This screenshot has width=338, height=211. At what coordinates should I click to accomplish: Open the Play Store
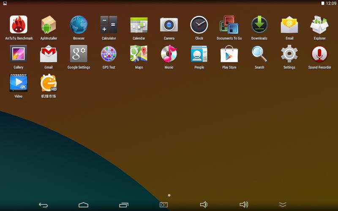[229, 54]
